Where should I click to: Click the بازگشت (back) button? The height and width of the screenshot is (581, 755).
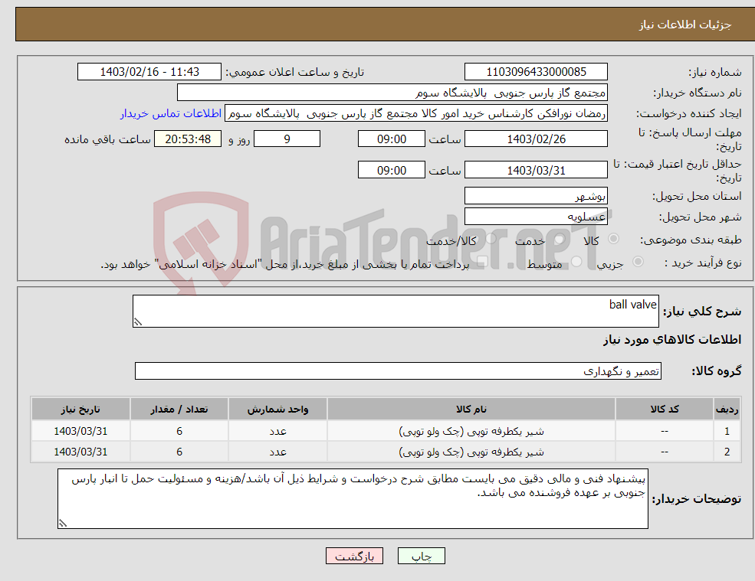(x=354, y=556)
